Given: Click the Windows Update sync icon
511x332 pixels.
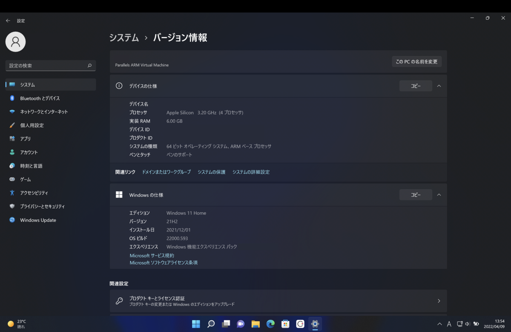Looking at the screenshot, I should point(12,220).
